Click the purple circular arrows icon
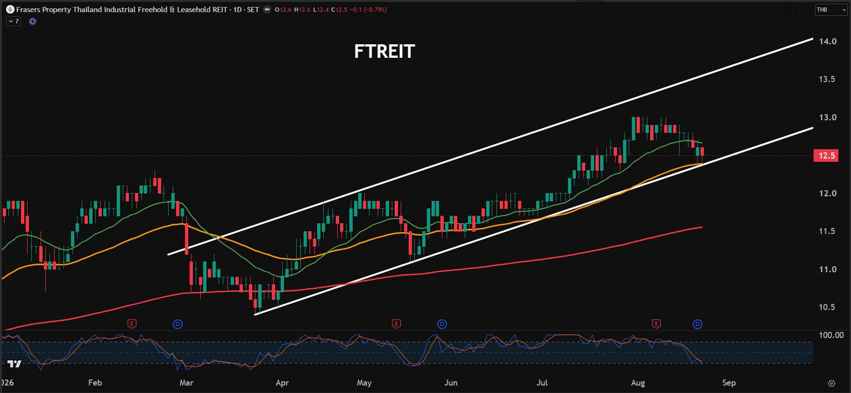Image resolution: width=851 pixels, height=393 pixels. pos(33,21)
